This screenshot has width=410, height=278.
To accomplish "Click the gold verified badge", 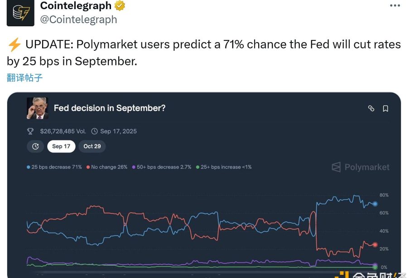I will 120,6.
